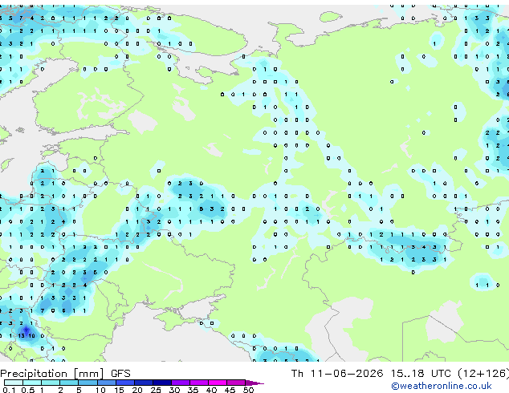509x393 pixels.
Task: Select legend swatch between 1 and 2
Action: click(x=51, y=383)
